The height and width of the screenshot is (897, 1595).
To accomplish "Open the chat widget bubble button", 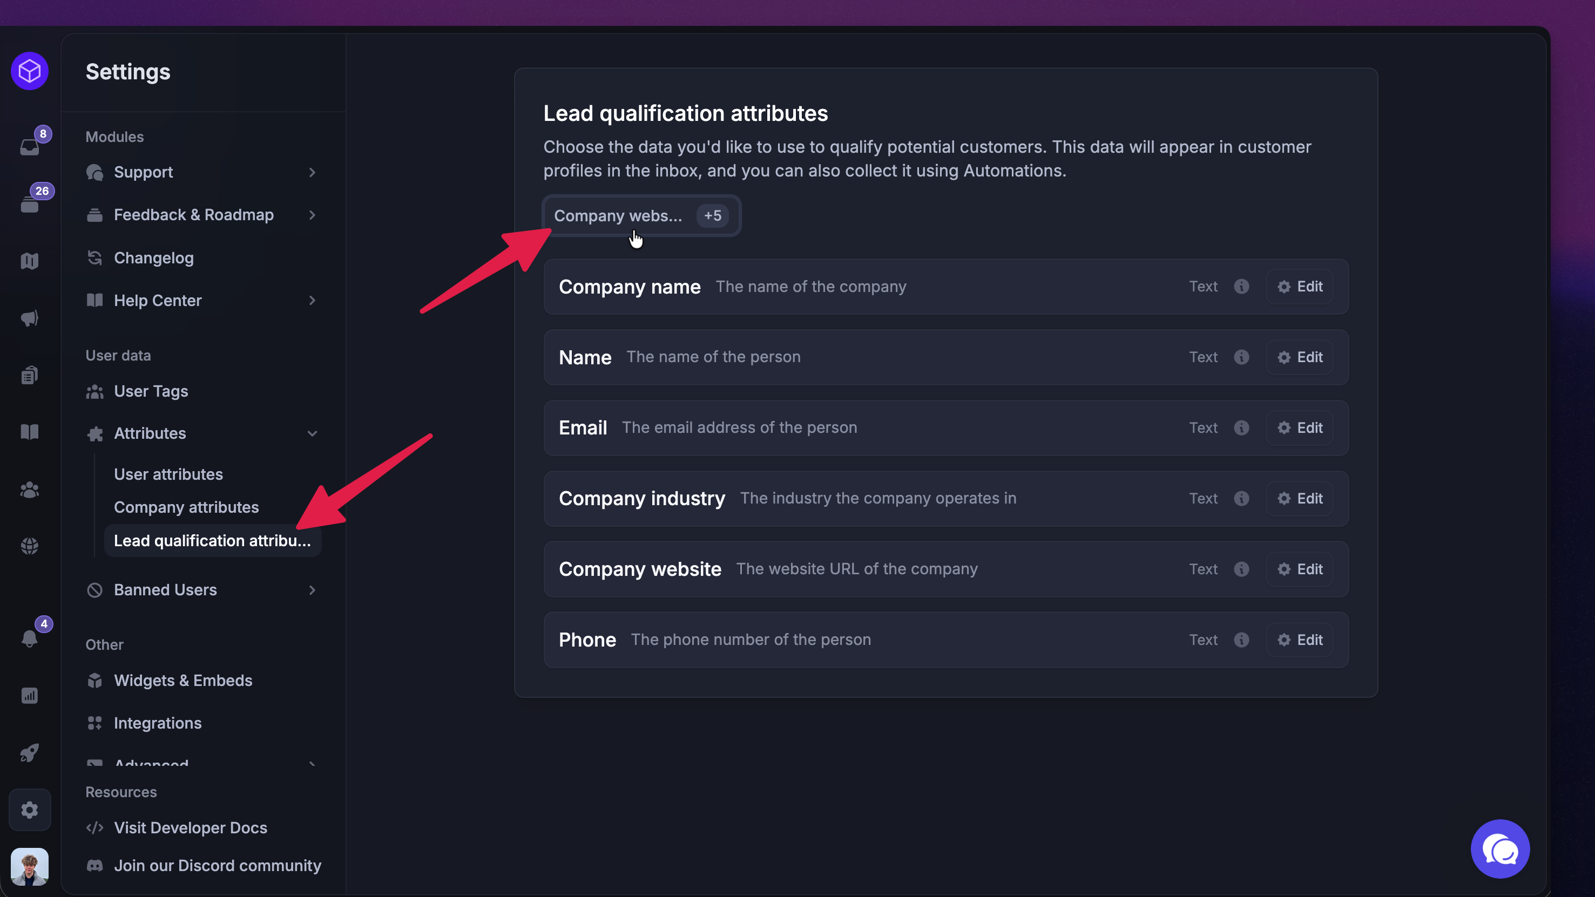I will point(1499,850).
